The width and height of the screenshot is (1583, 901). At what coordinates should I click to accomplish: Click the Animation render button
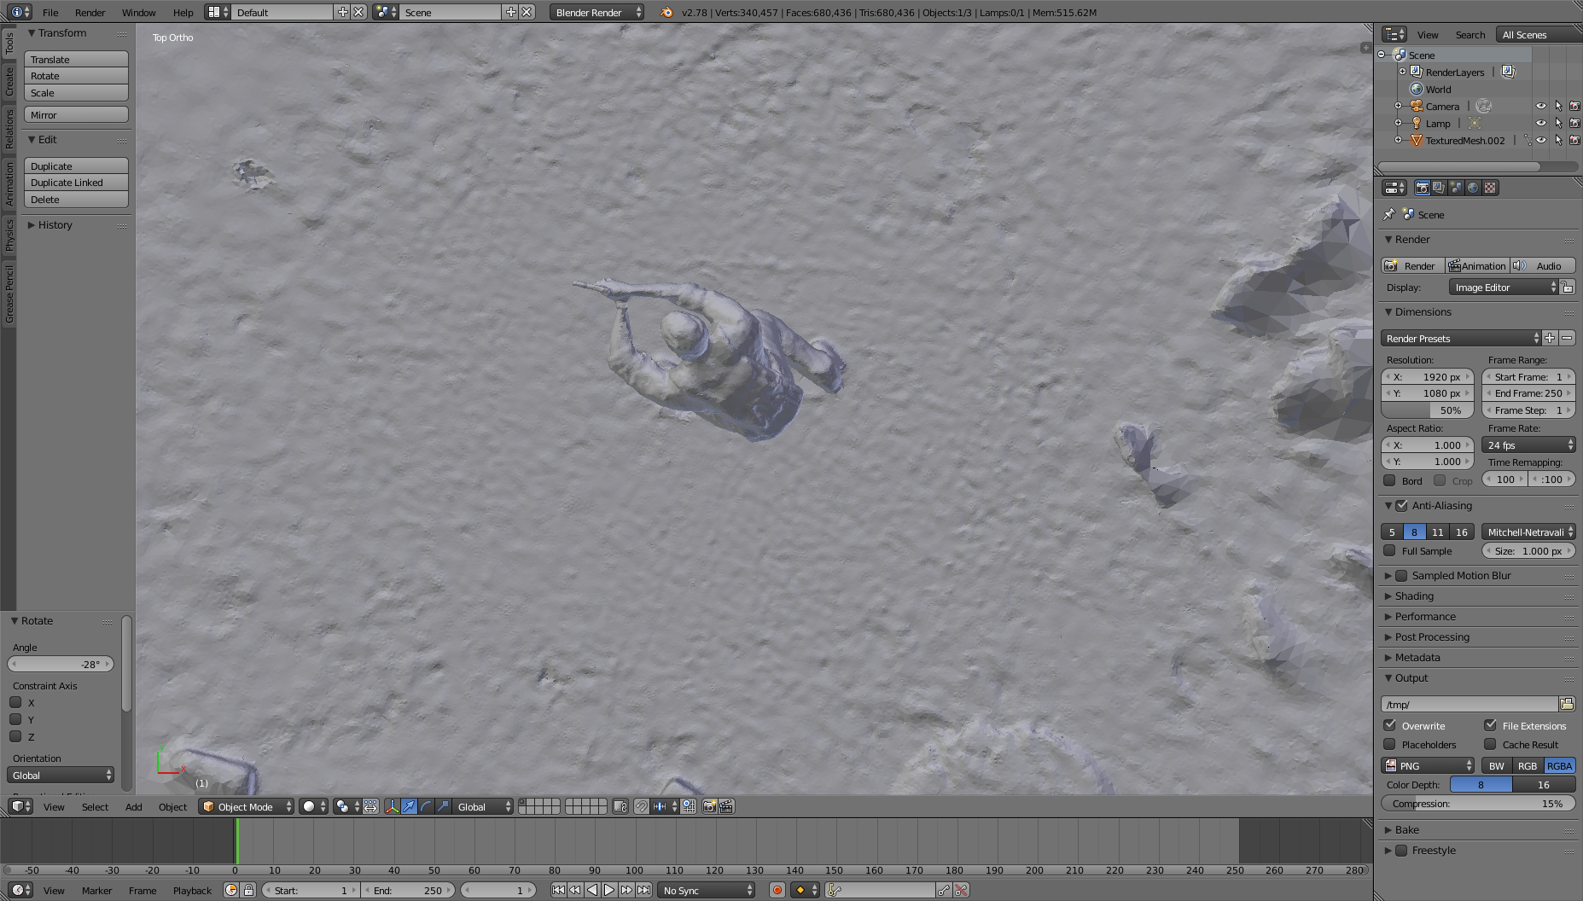coord(1477,265)
